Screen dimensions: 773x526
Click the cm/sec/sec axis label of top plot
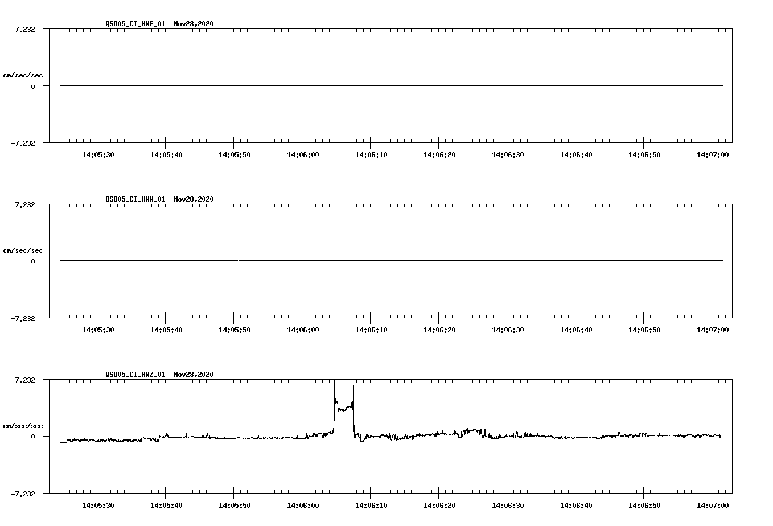click(24, 75)
